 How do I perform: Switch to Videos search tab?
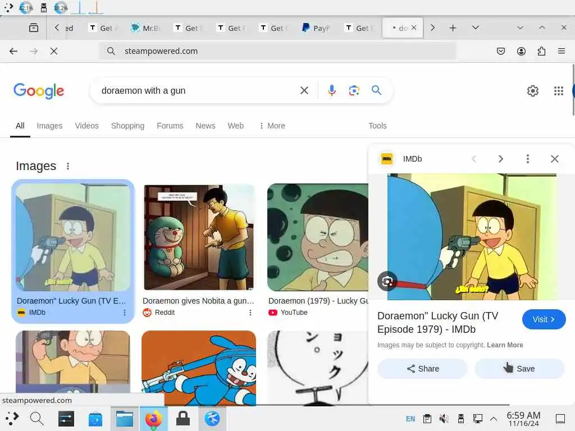pos(86,126)
